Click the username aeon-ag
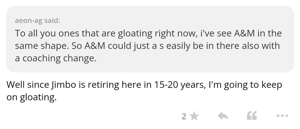This screenshot has height=129, width=300. click(28, 21)
